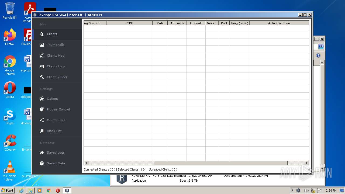Show hidden system tray icons
Screen dimensions: 345x194
(x=292, y=190)
